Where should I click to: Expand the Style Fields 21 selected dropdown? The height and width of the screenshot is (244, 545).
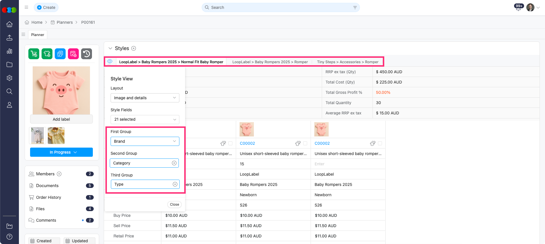145,120
